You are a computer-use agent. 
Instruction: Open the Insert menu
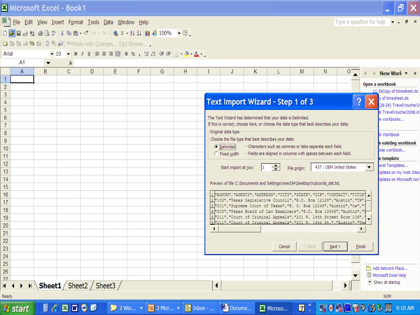pyautogui.click(x=58, y=22)
